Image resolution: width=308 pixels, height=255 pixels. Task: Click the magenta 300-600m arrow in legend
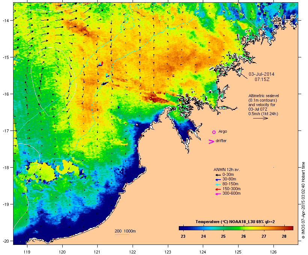[x=218, y=194]
